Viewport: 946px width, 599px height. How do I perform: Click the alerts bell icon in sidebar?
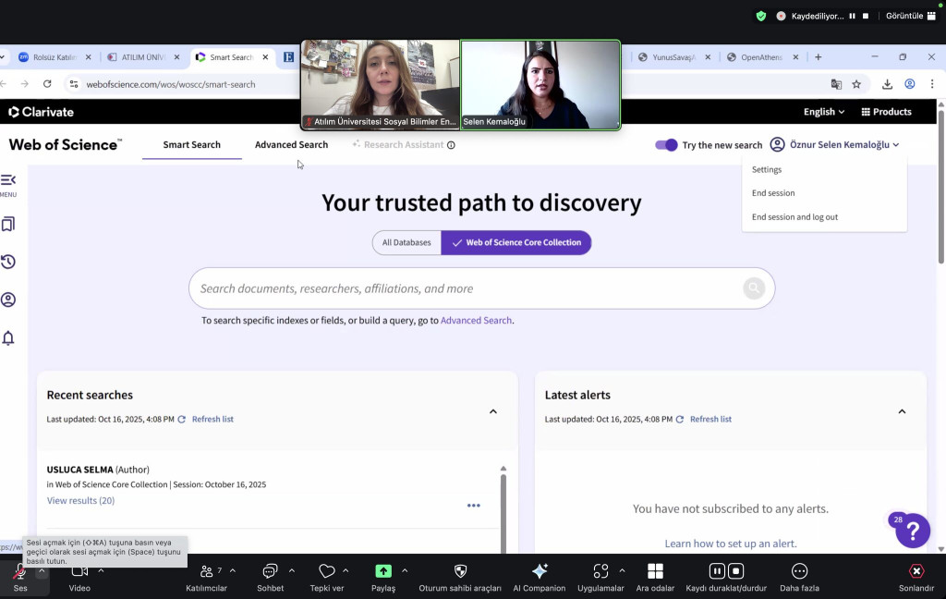pyautogui.click(x=8, y=338)
